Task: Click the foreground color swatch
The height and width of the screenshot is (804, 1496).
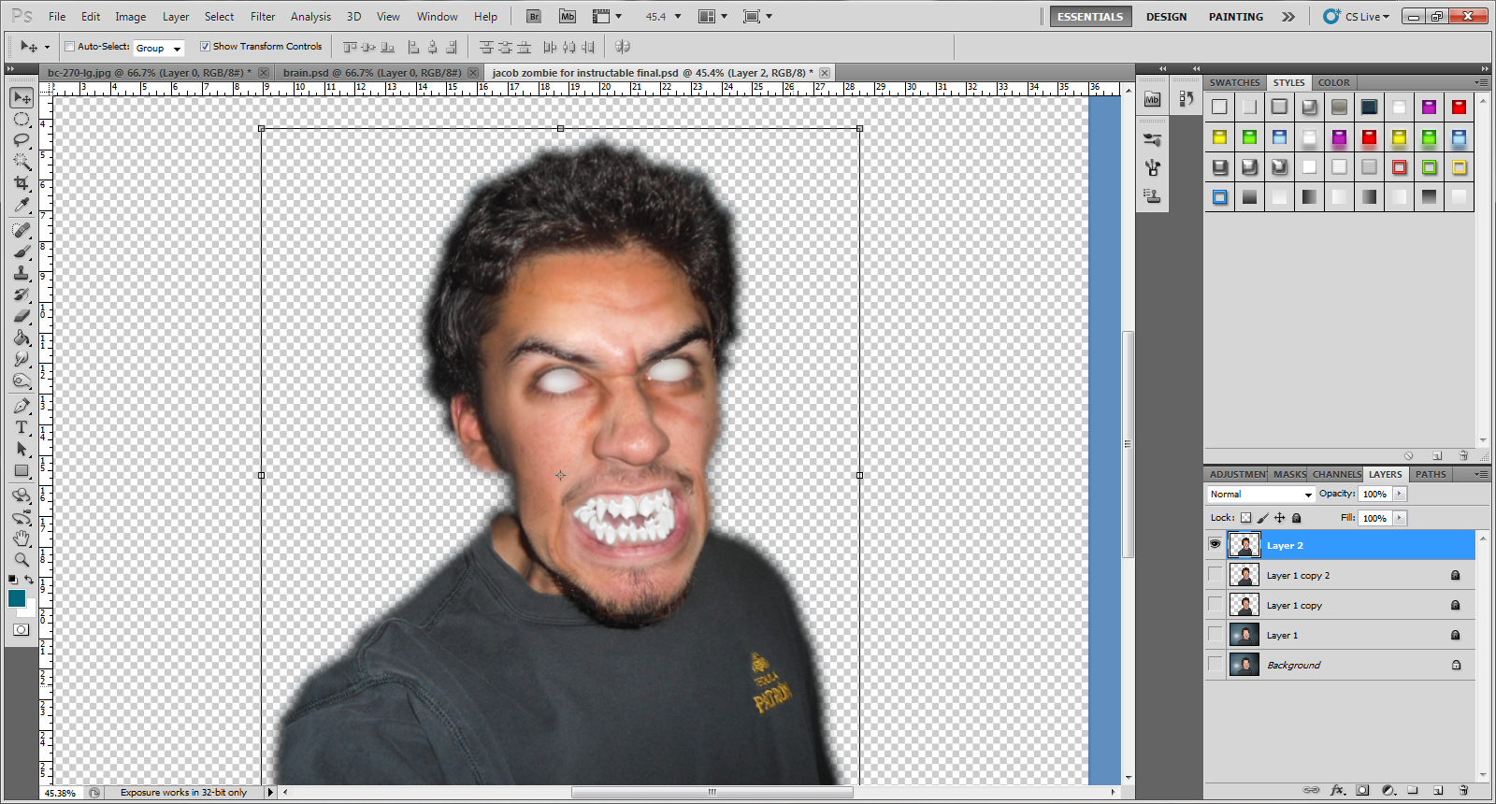Action: click(x=17, y=598)
